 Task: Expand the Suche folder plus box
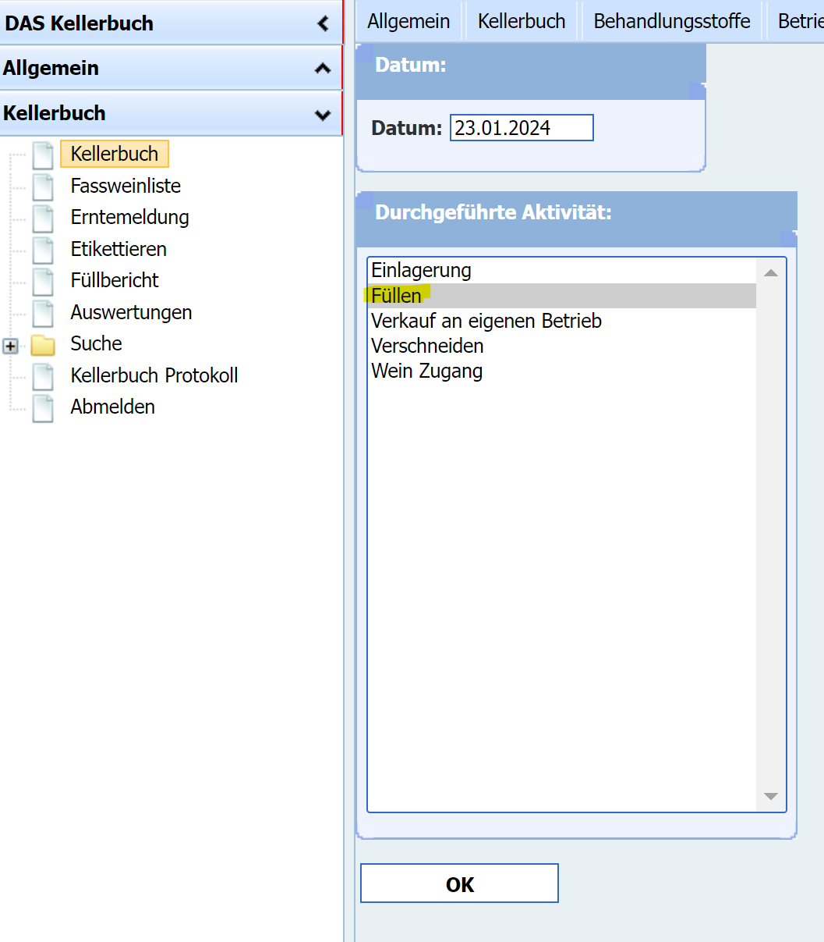(10, 346)
